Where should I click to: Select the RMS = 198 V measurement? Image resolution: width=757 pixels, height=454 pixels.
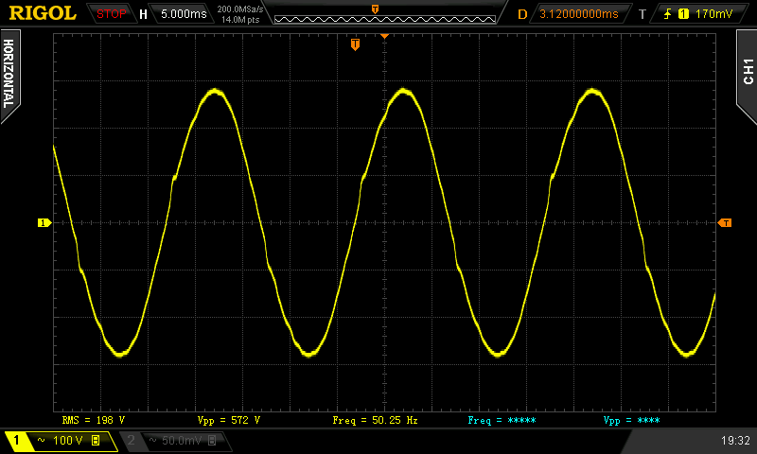pyautogui.click(x=93, y=419)
